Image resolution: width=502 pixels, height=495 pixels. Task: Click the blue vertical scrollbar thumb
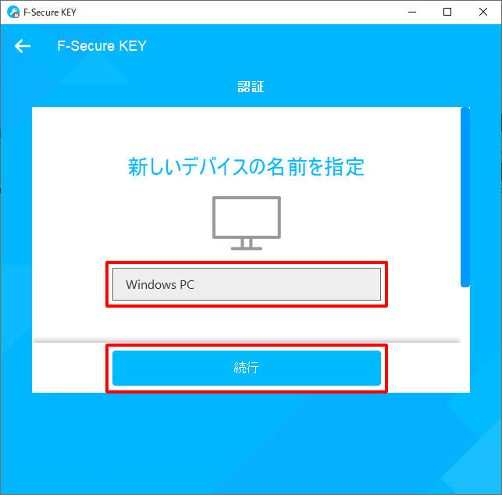[x=465, y=198]
